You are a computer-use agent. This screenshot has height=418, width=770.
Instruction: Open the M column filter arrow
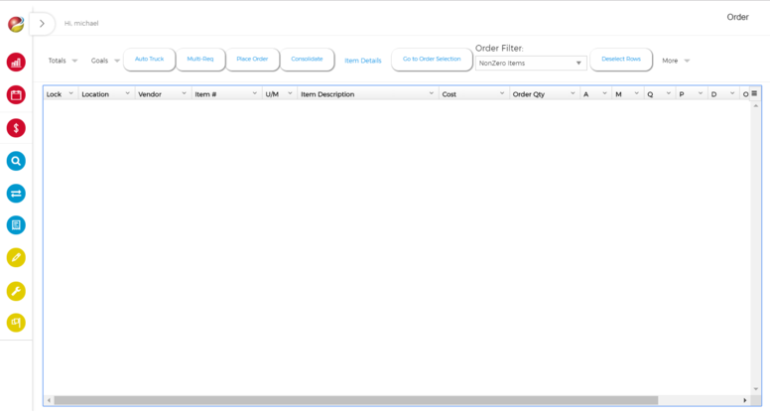pyautogui.click(x=636, y=93)
